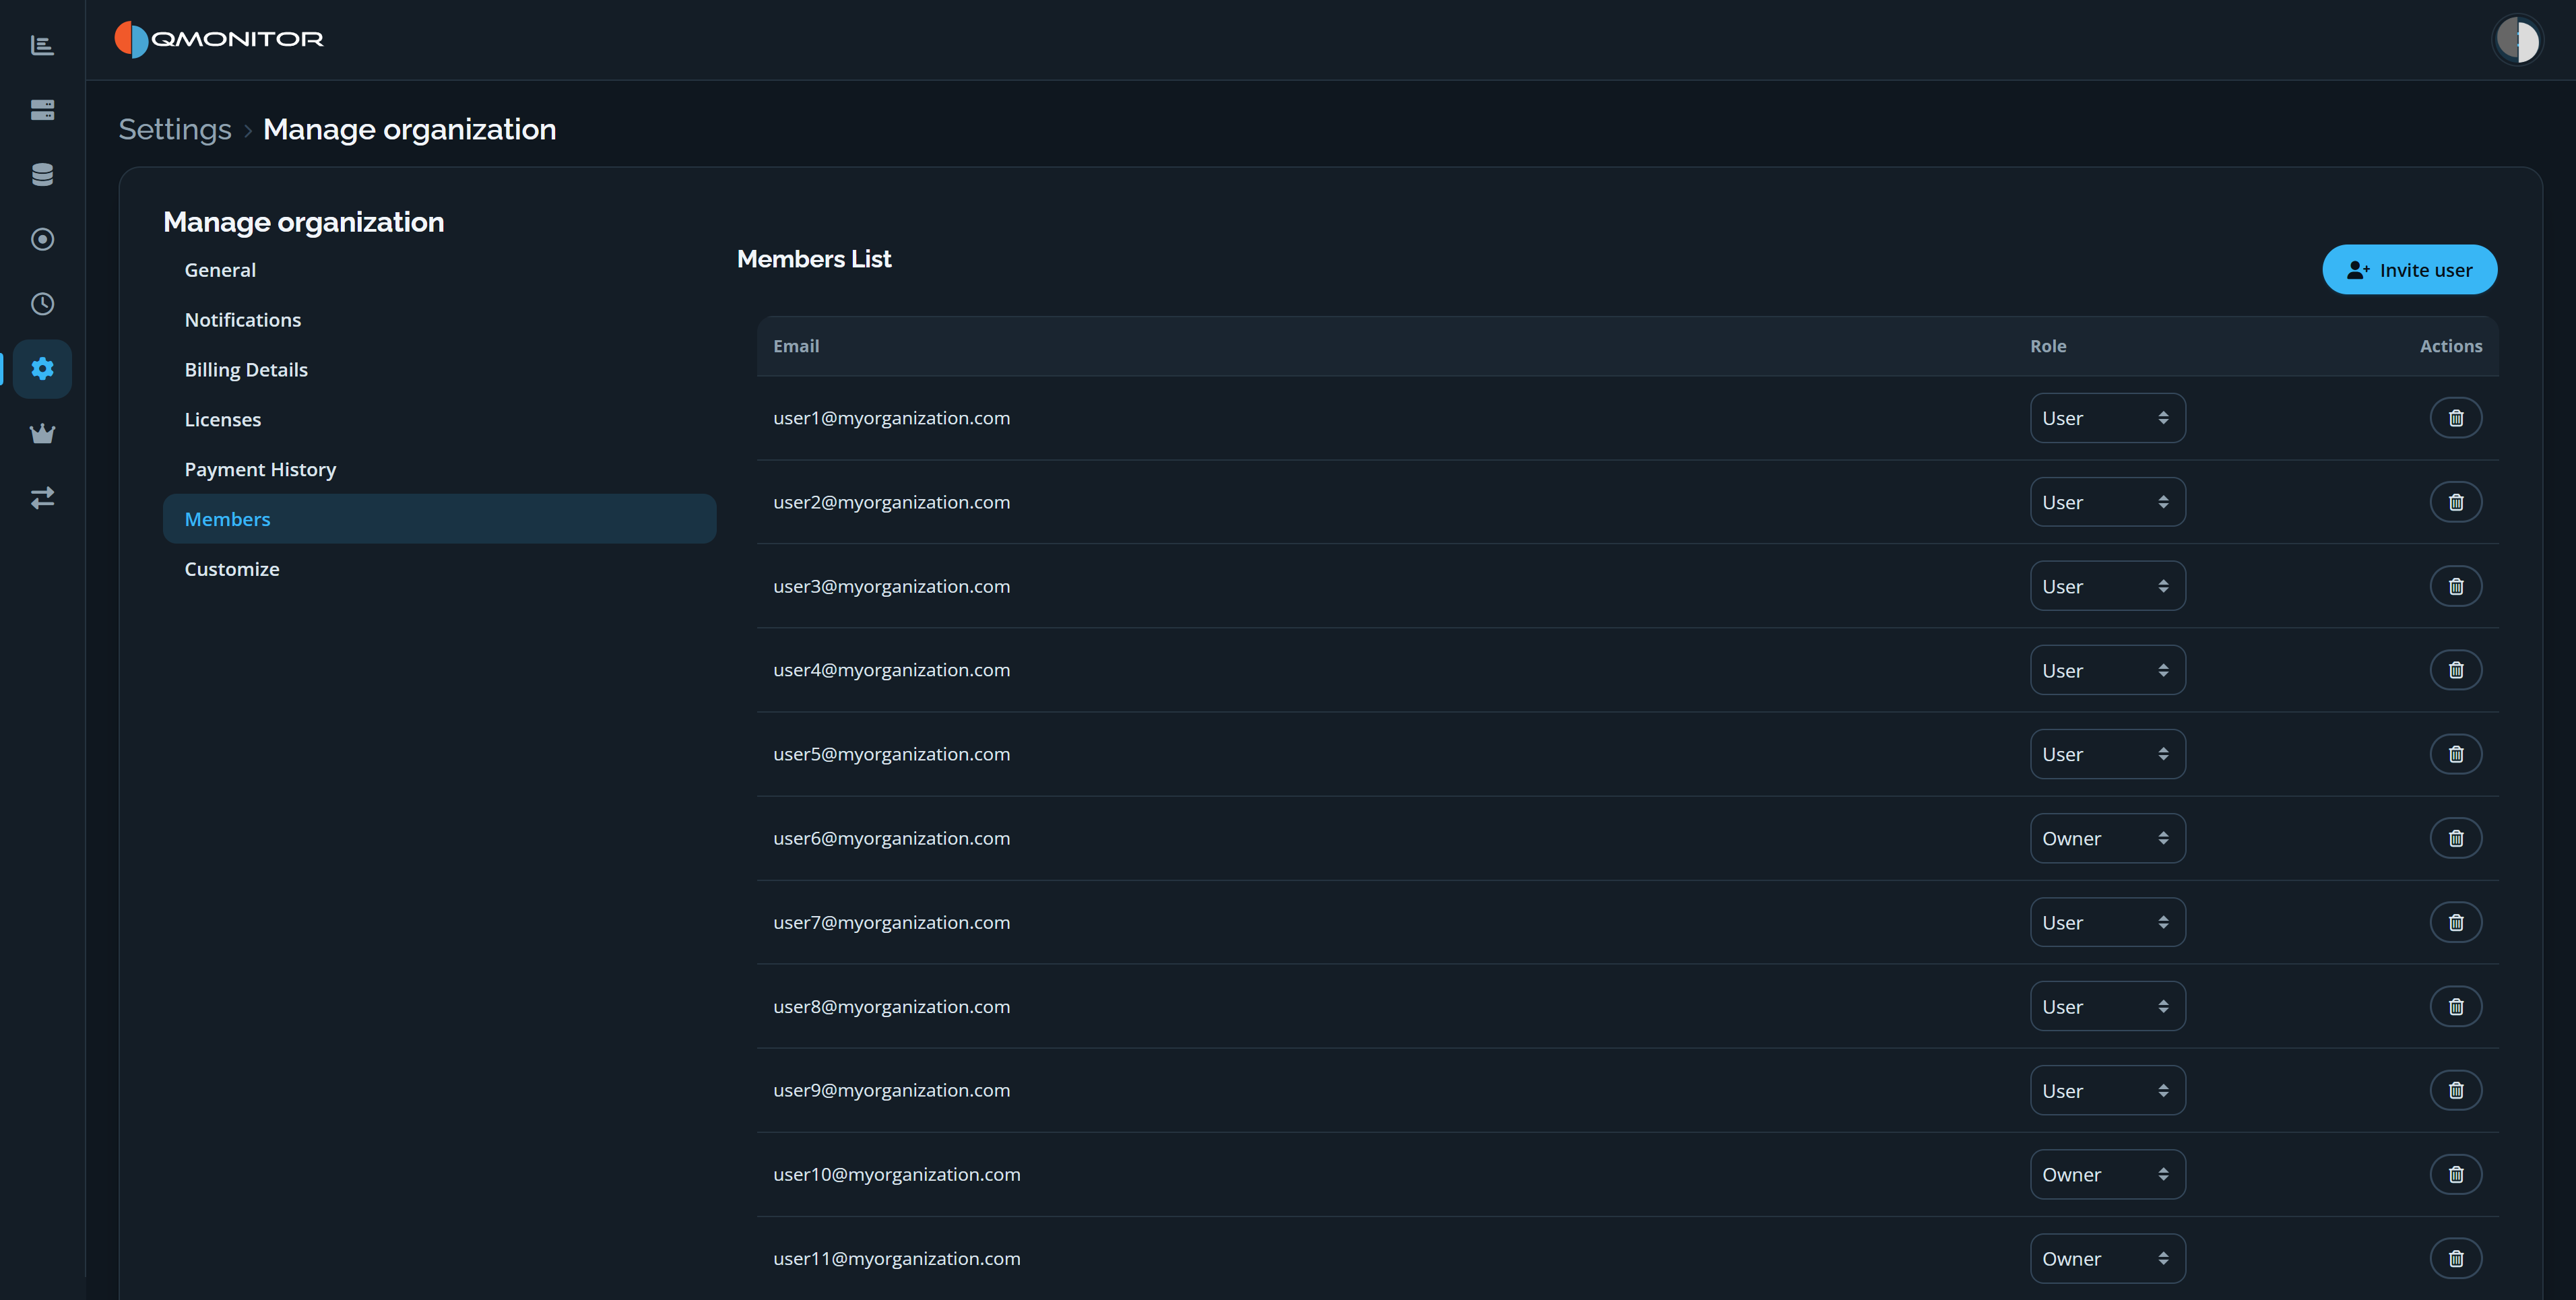
Task: Open role dropdown for user1@myorganization.com
Action: point(2107,418)
